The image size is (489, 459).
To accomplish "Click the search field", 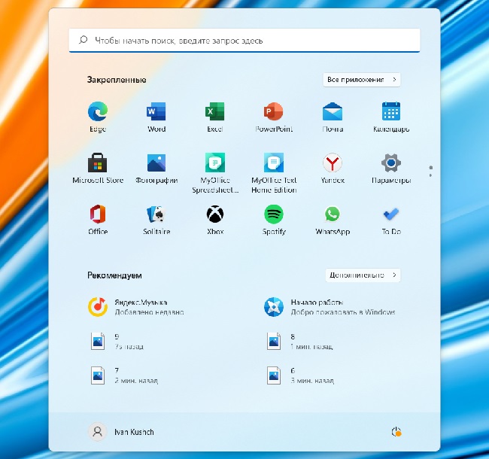I will (244, 40).
